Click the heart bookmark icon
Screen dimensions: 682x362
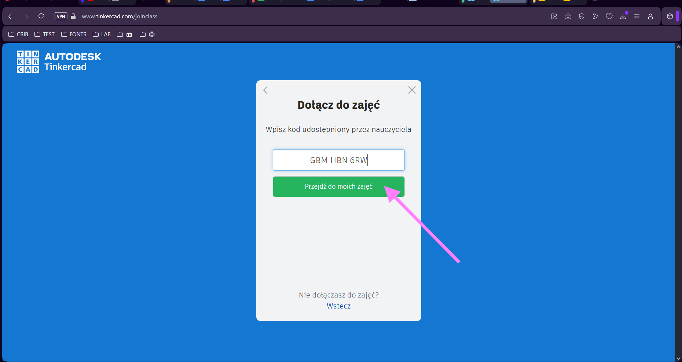(609, 16)
